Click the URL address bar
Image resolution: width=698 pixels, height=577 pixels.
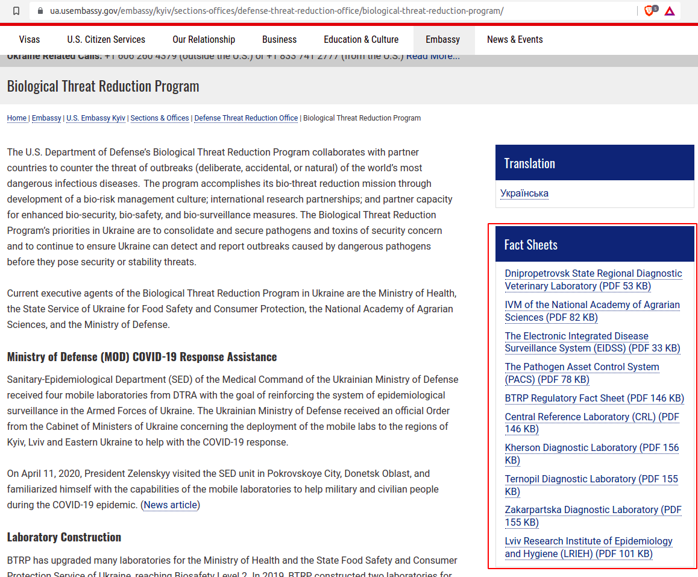coord(301,11)
